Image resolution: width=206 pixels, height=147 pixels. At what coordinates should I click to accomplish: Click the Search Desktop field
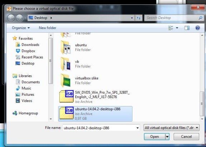coord(172,18)
